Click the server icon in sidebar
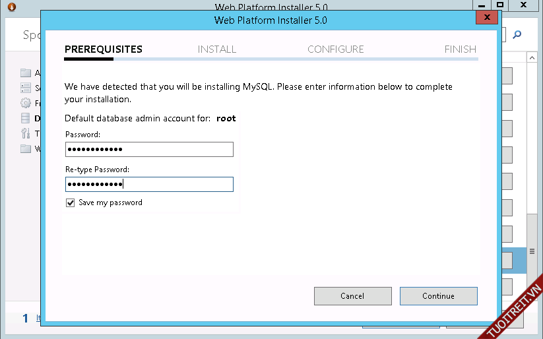Viewport: 543px width, 339px height. point(26,88)
